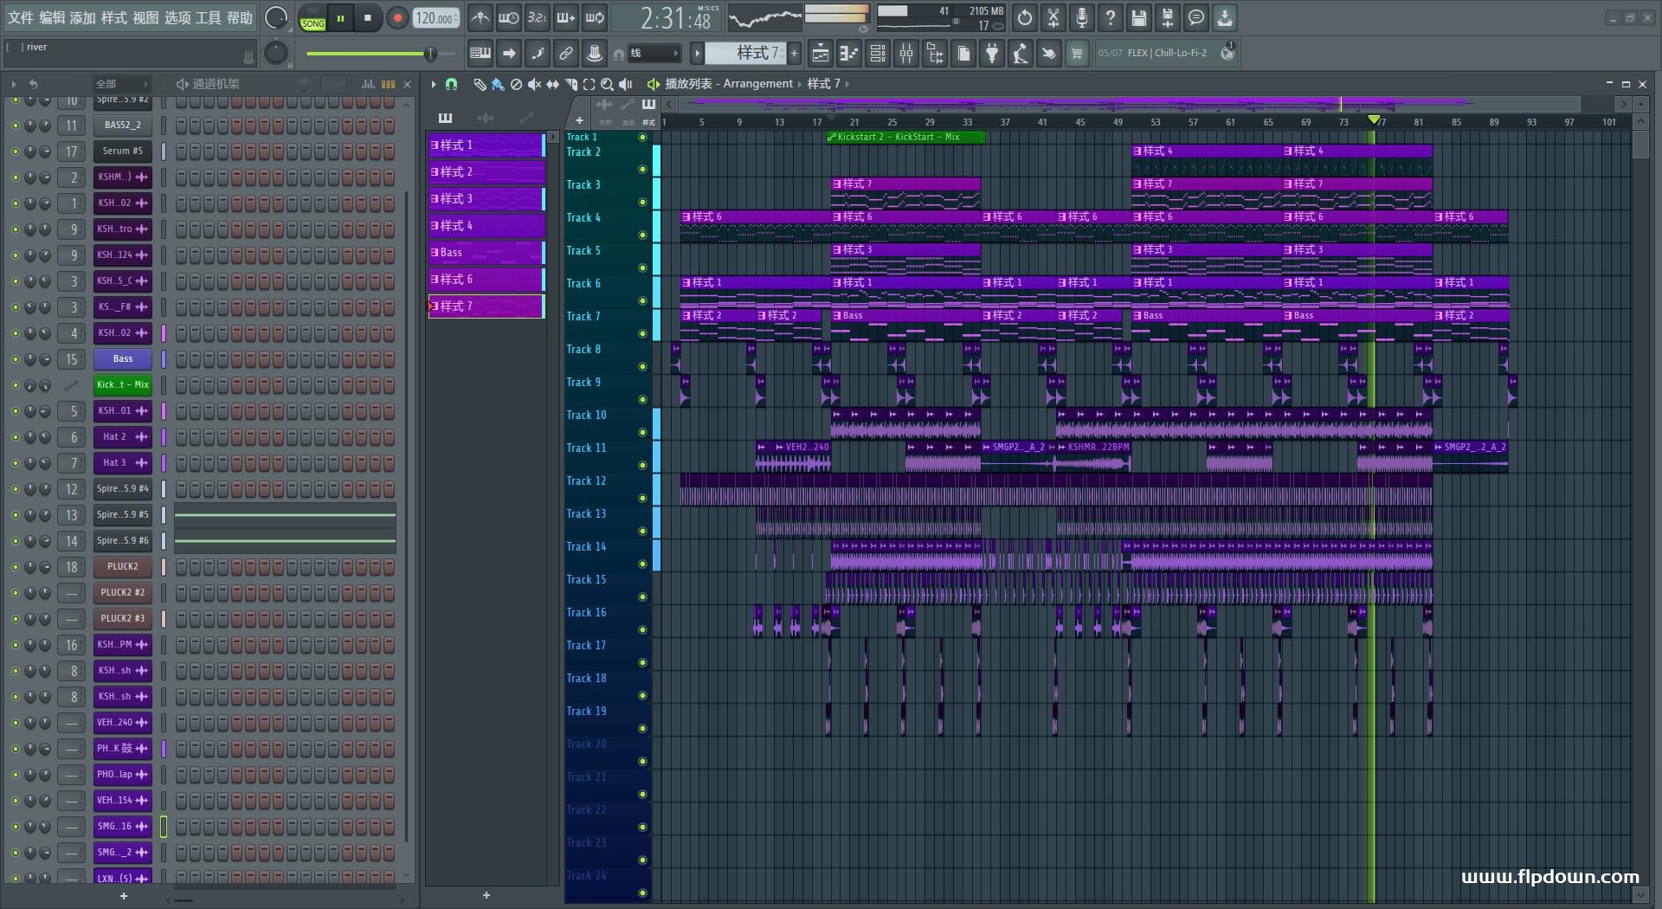1662x909 pixels.
Task: Open pattern selector 样式 7 dropdown
Action: click(745, 54)
